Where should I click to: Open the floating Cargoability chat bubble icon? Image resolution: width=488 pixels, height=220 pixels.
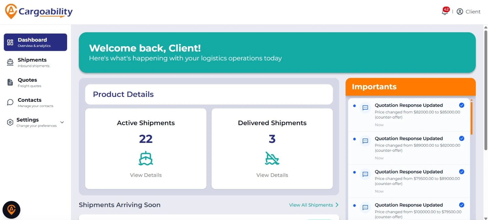pos(11,210)
